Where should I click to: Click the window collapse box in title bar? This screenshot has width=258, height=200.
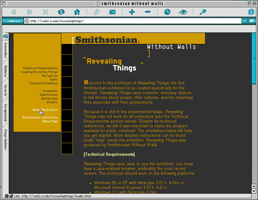point(254,3)
